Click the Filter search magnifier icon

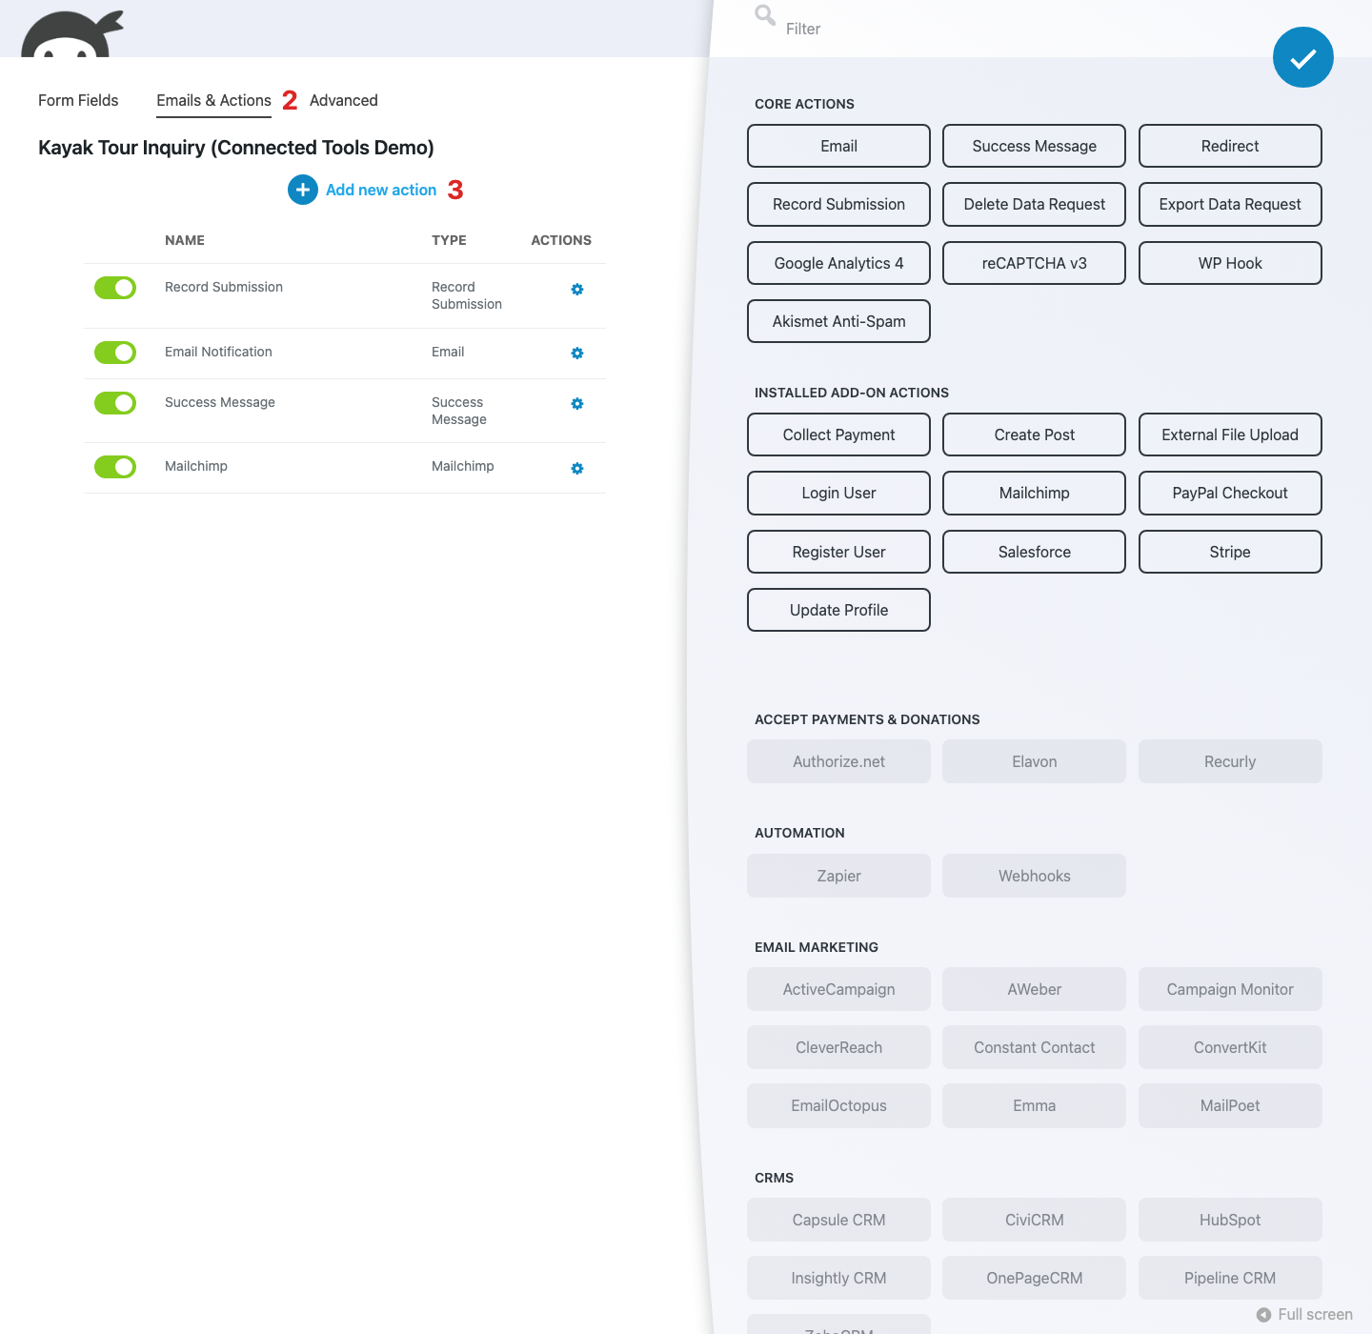(765, 15)
